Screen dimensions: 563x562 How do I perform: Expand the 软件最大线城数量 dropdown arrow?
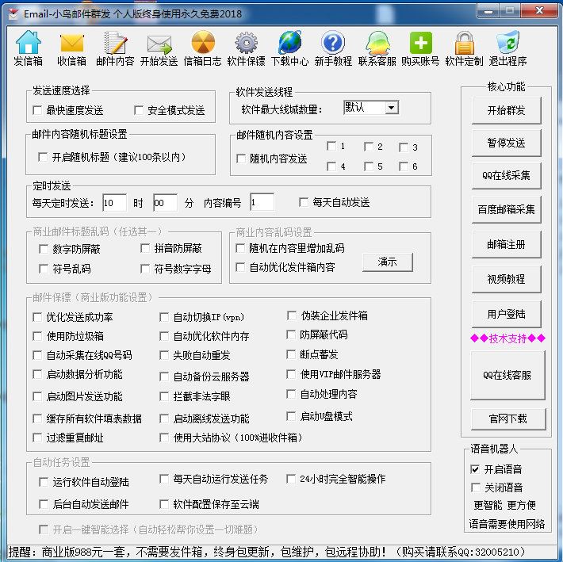pos(392,107)
